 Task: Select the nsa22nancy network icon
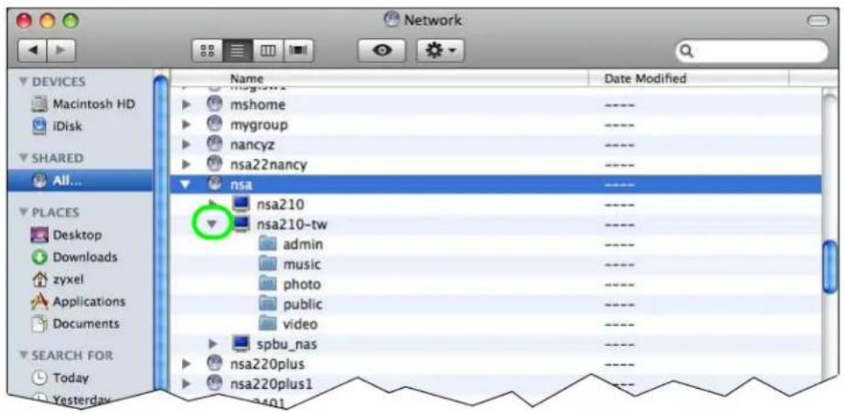pos(214,164)
